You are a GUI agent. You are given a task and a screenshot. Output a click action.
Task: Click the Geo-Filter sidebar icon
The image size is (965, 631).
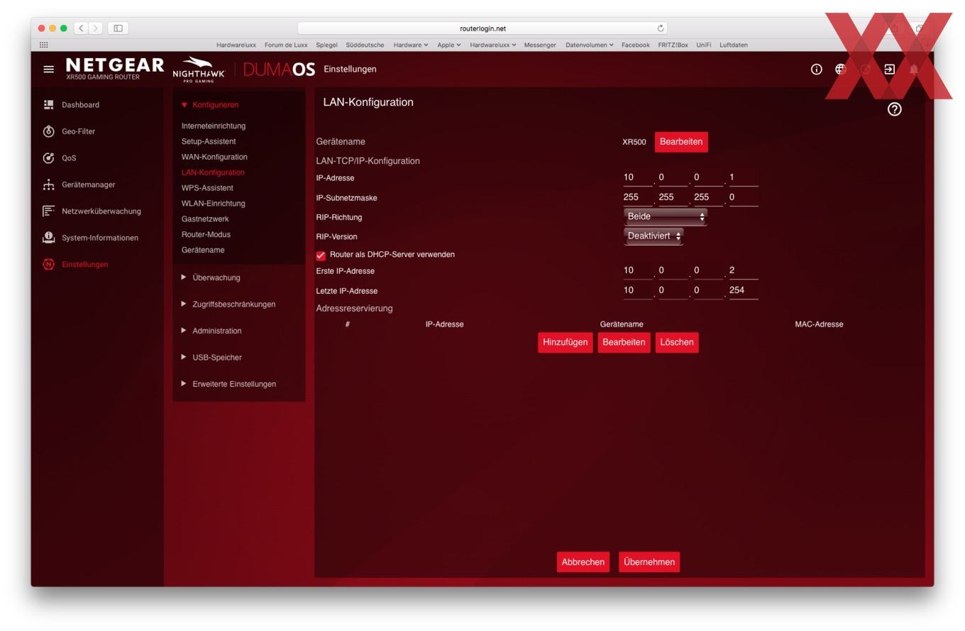(x=48, y=131)
